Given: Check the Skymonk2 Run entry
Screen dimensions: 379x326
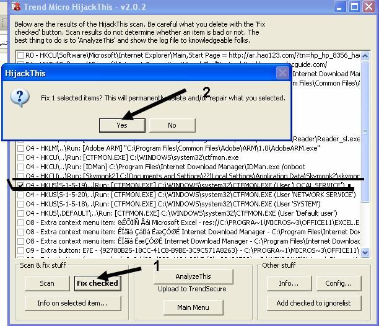Looking at the screenshot, I should (x=21, y=176).
